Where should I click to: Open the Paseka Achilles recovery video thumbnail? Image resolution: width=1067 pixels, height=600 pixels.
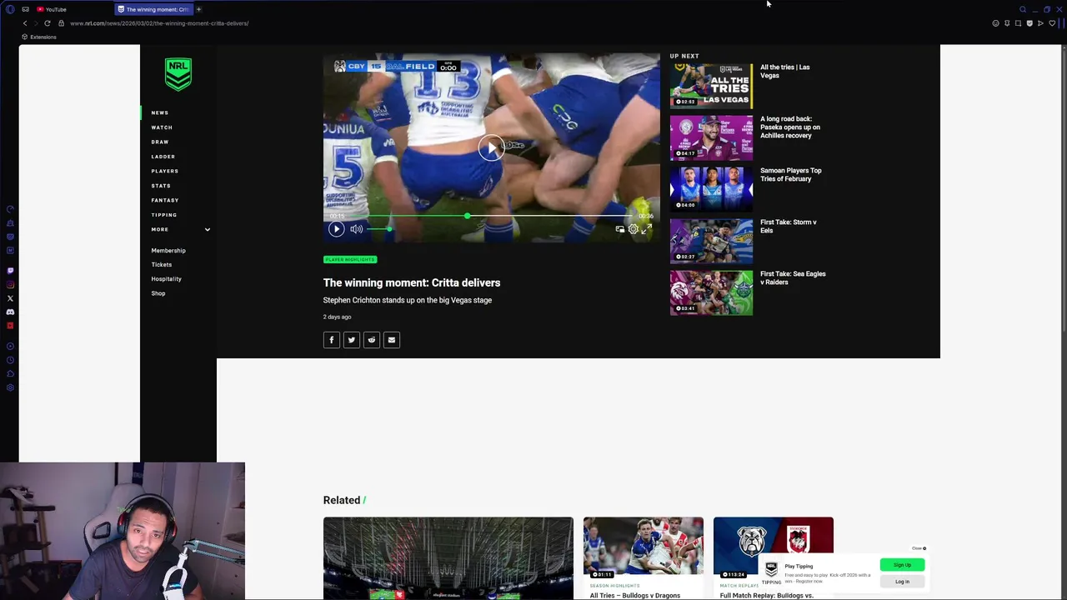(711, 137)
